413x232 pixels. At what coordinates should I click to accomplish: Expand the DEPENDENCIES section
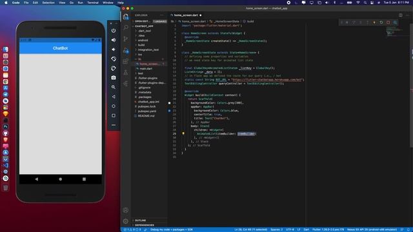coord(145,225)
